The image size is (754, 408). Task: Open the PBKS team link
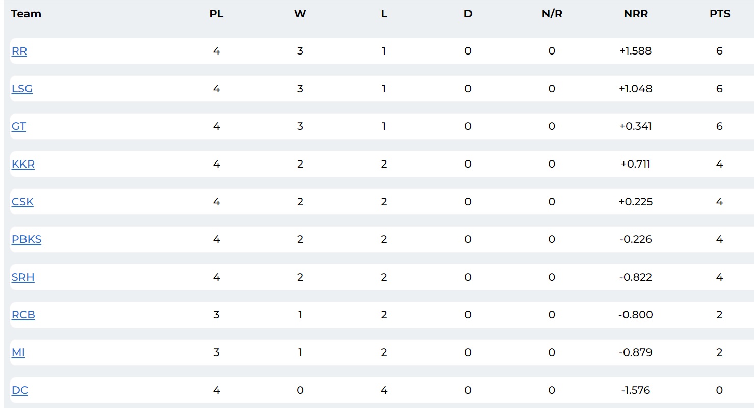click(x=27, y=239)
